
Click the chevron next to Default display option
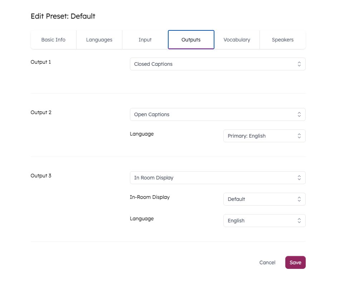pyautogui.click(x=299, y=199)
